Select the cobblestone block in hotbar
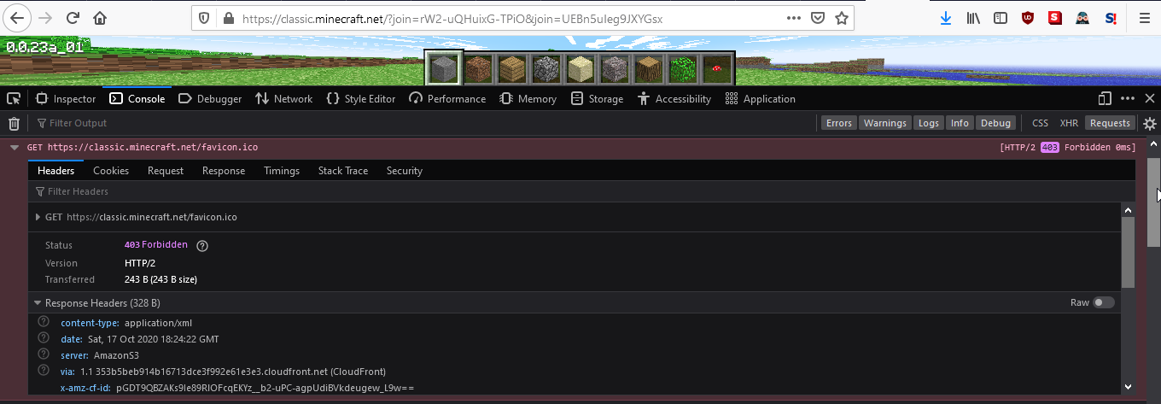Screen dimensions: 1161x404 [x=546, y=67]
